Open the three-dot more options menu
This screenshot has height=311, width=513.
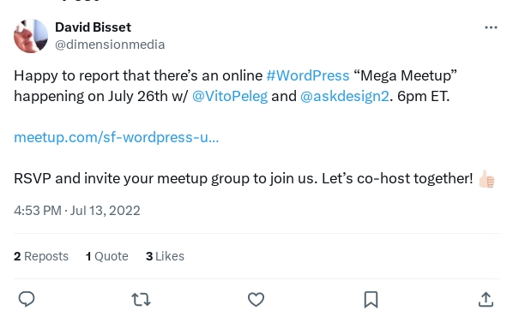[x=491, y=27]
